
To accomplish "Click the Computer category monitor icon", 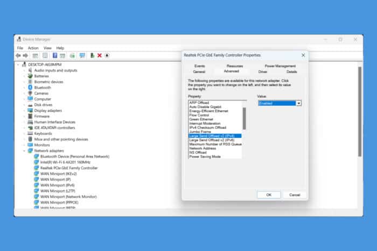I will coord(30,99).
